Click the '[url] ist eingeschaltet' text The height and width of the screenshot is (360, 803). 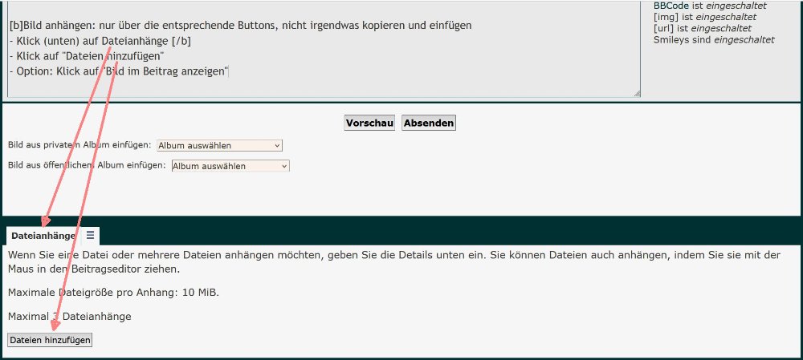pos(703,28)
